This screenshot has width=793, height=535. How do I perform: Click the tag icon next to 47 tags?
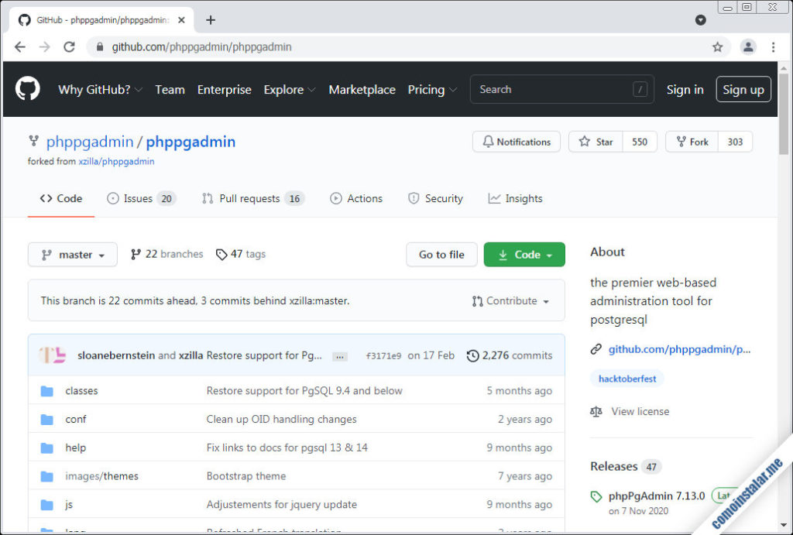click(221, 255)
